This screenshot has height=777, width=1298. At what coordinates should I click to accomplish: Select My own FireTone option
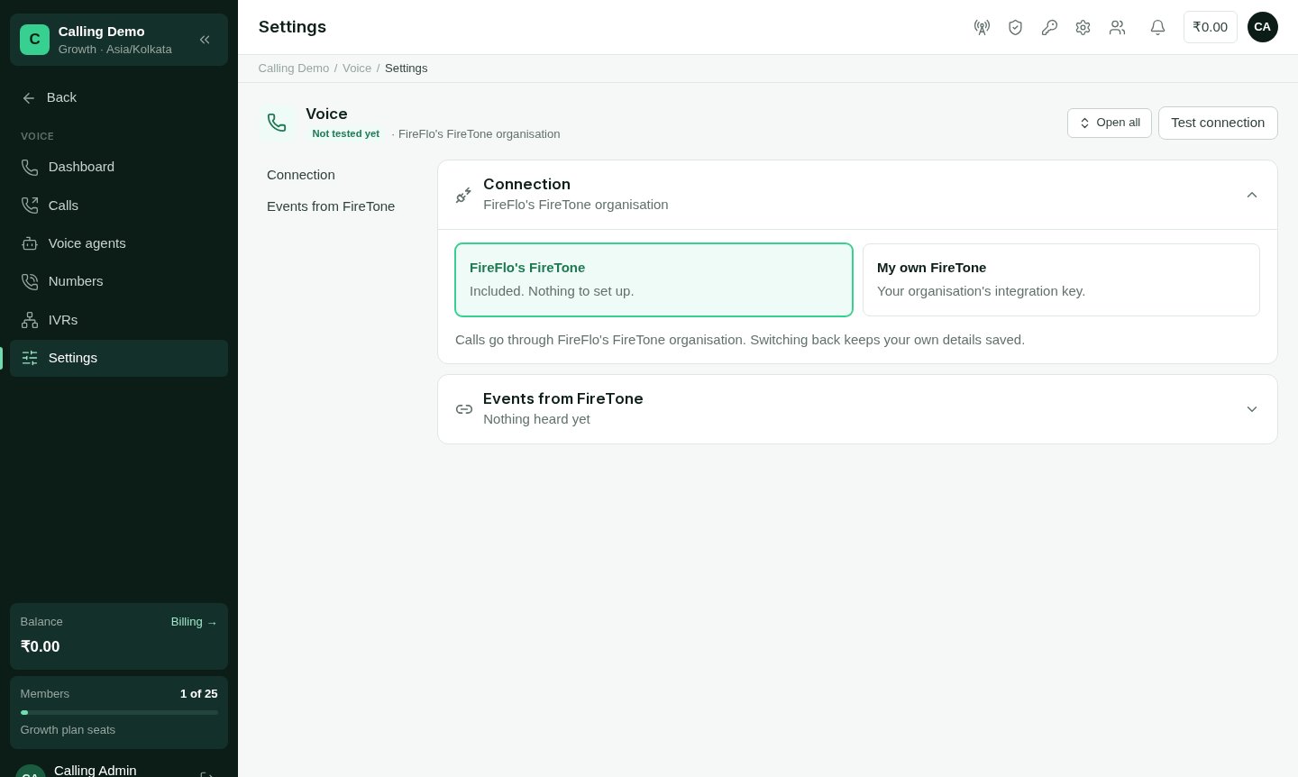point(1061,279)
